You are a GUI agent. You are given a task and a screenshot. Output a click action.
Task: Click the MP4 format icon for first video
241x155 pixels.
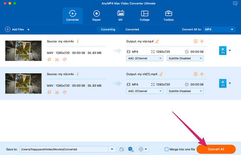coord(223,50)
